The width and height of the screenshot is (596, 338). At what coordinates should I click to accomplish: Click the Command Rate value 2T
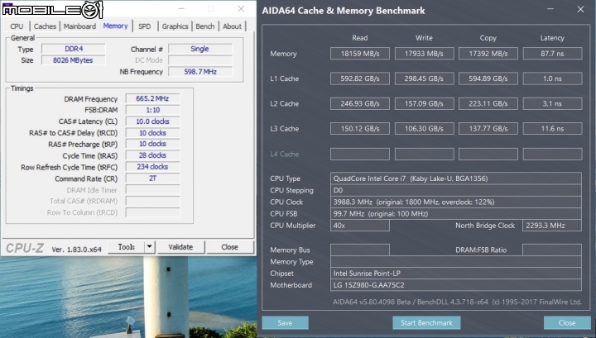pos(152,179)
